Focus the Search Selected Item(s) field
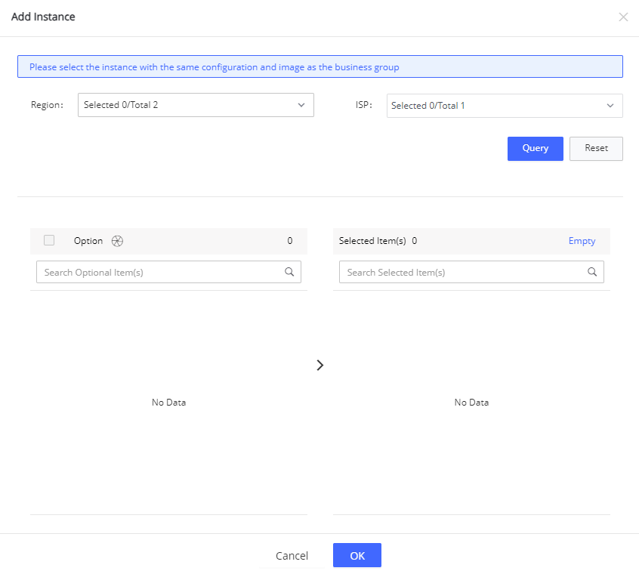 pyautogui.click(x=471, y=272)
